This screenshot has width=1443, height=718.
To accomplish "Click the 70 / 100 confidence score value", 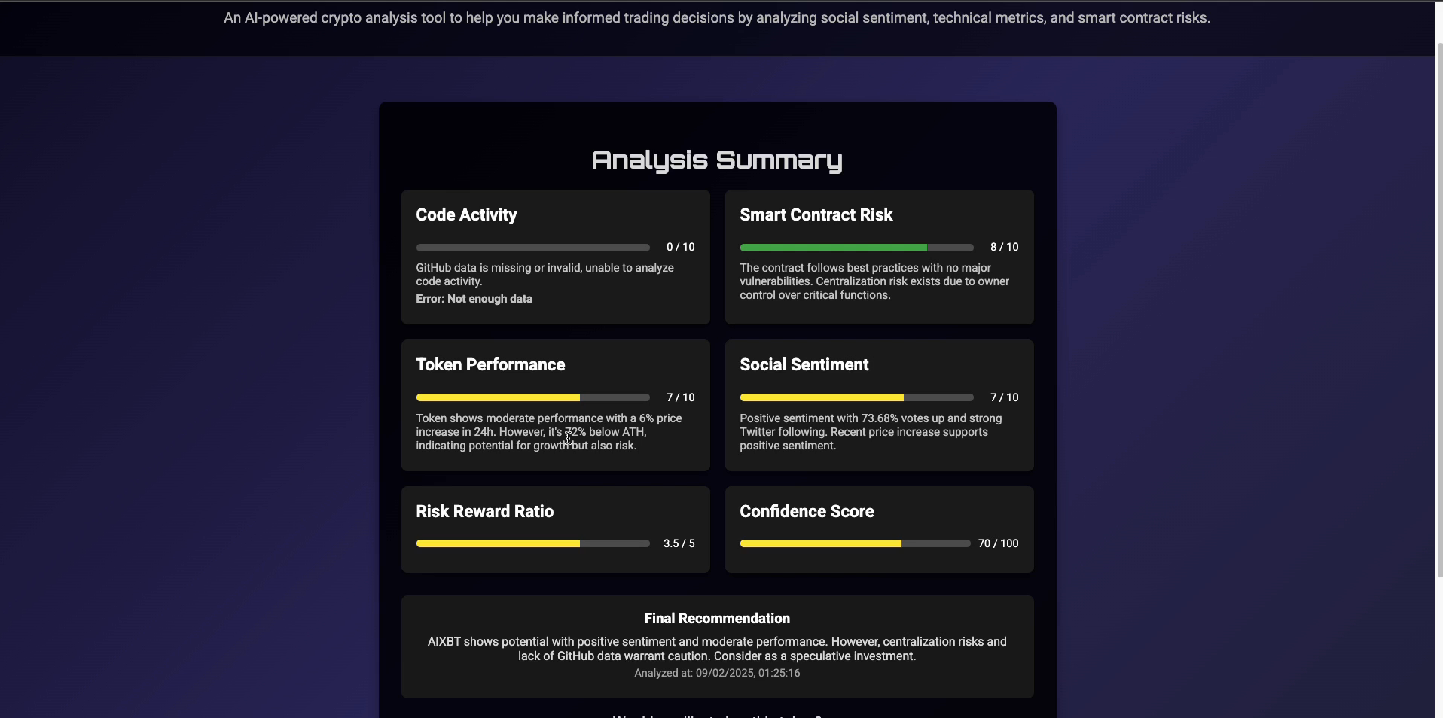I will click(x=998, y=543).
